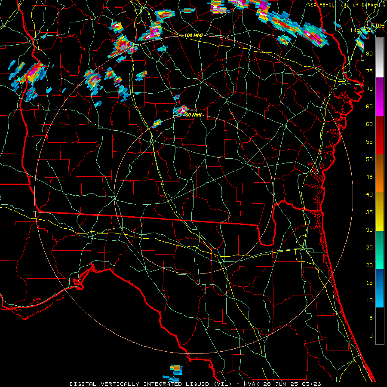Select the 5 value on the VIL scale
The image size is (387, 387).
[x=371, y=318]
